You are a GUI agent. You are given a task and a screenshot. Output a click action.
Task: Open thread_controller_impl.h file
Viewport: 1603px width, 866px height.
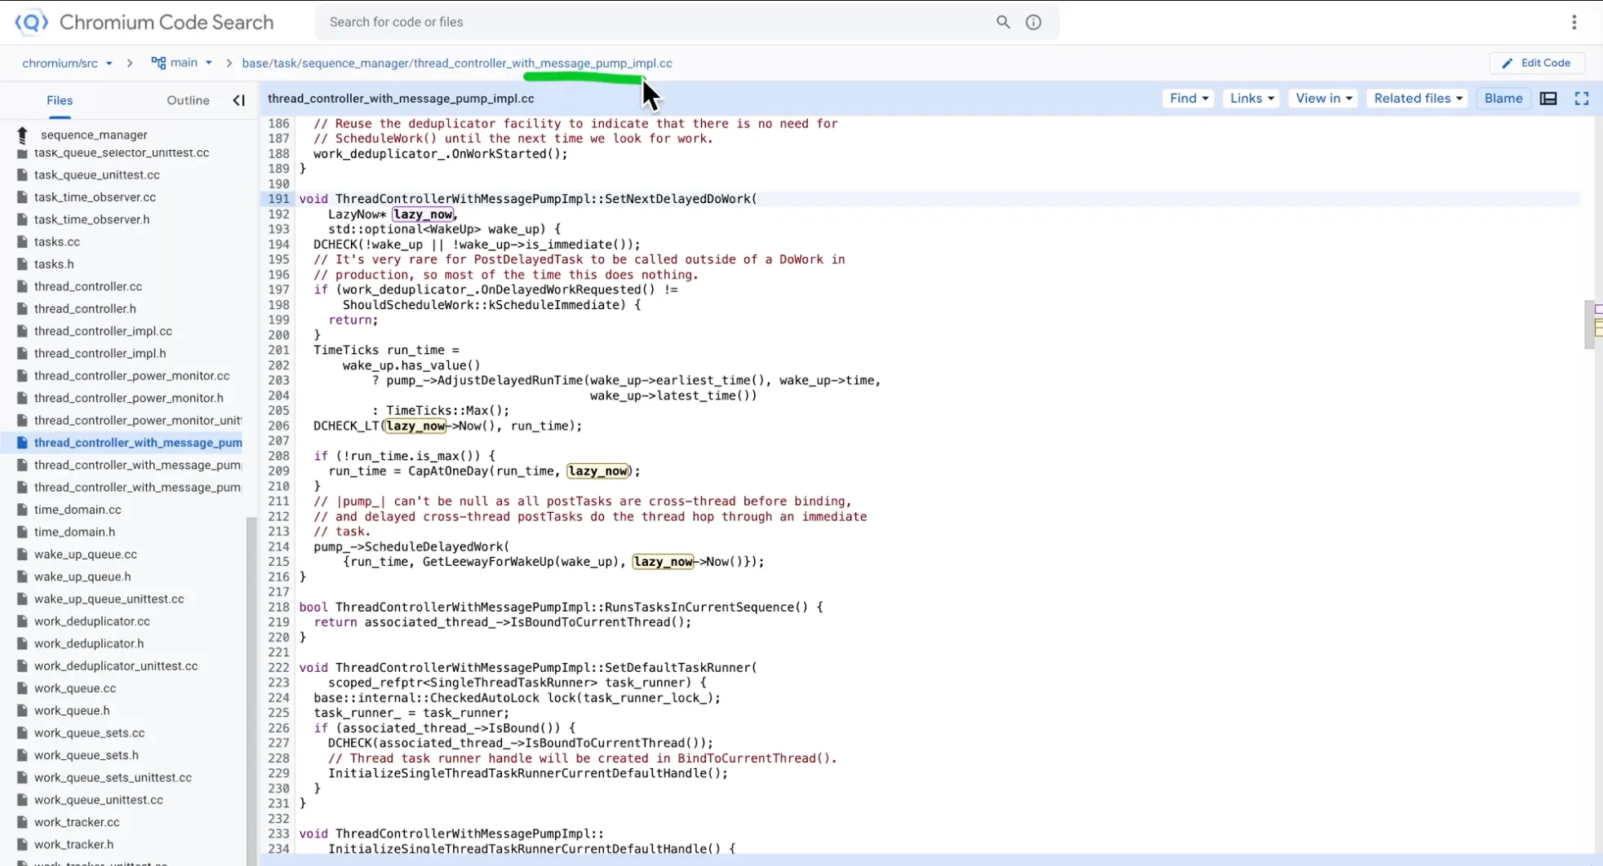coord(100,354)
